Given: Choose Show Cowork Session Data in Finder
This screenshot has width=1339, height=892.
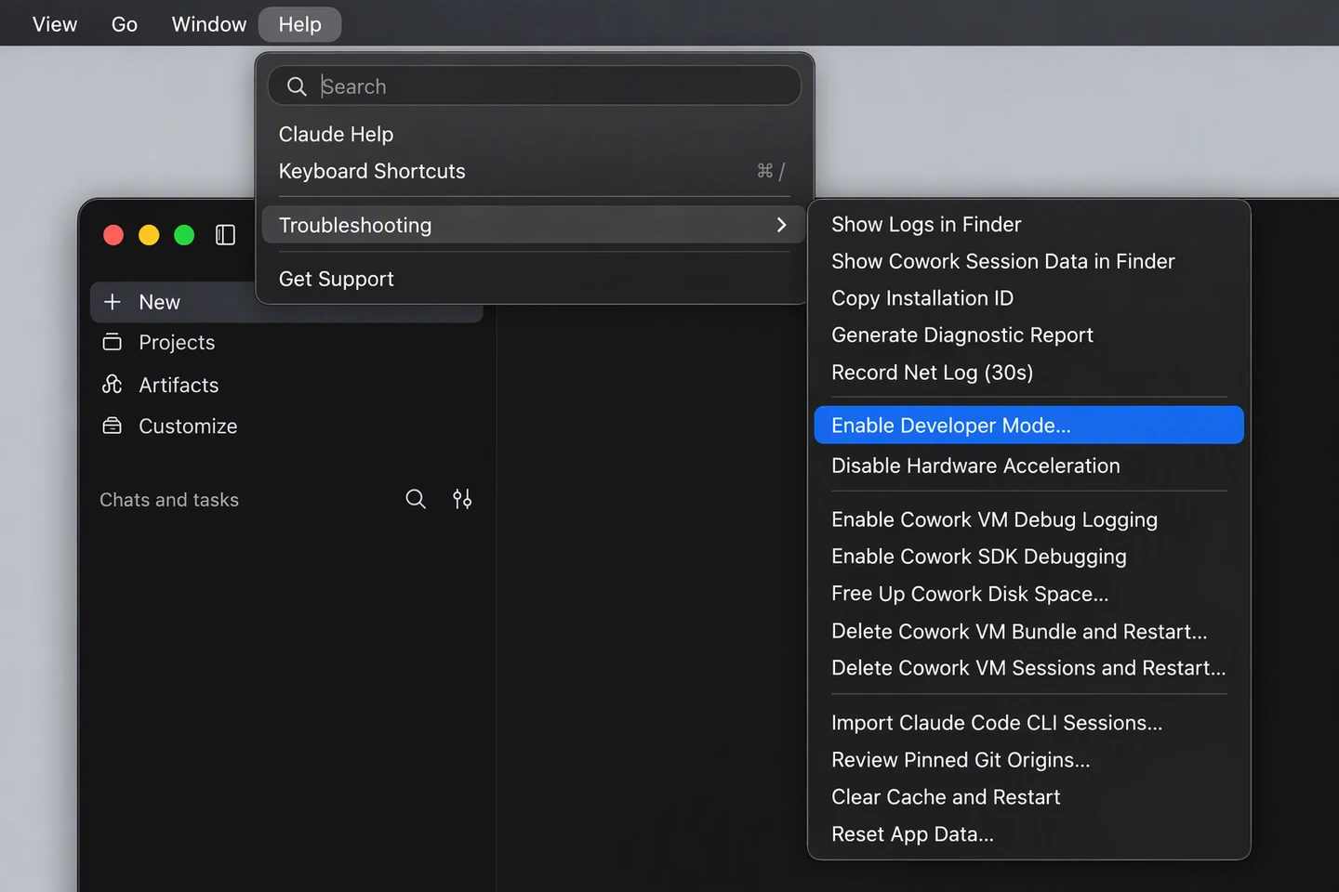Looking at the screenshot, I should (x=1028, y=261).
